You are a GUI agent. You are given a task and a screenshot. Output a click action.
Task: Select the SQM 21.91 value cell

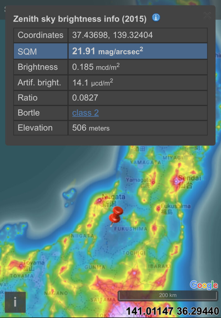138,51
